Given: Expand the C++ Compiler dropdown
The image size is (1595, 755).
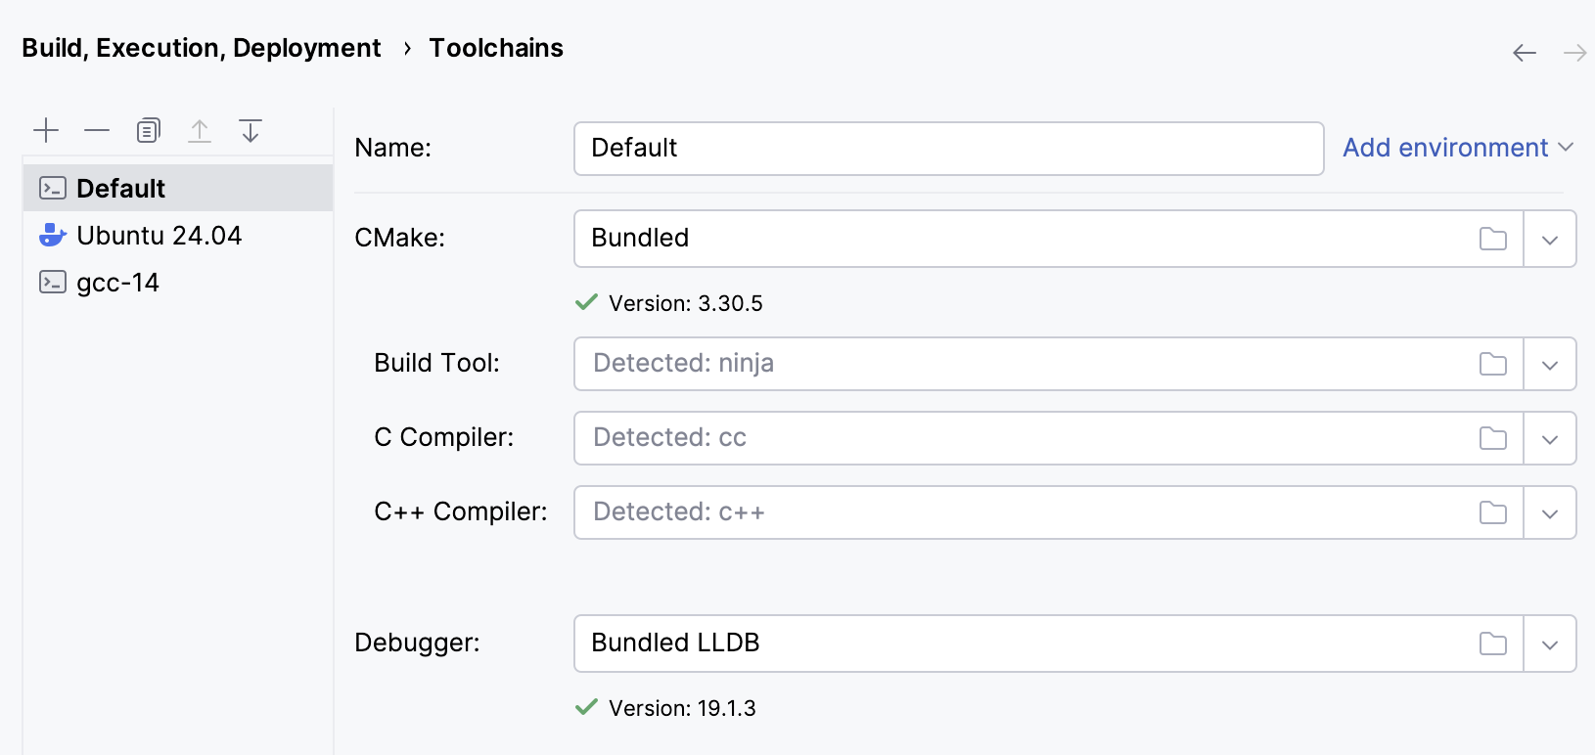Looking at the screenshot, I should coord(1549,511).
